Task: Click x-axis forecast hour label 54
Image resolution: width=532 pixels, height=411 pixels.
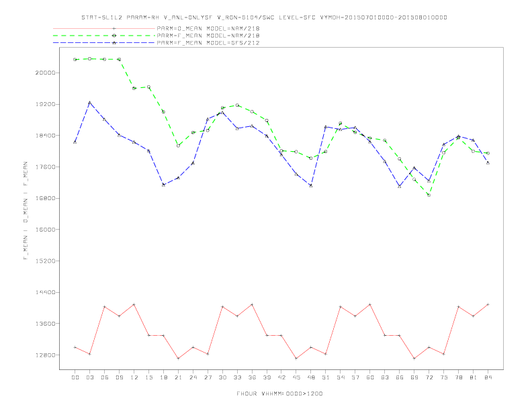Action: (x=341, y=377)
